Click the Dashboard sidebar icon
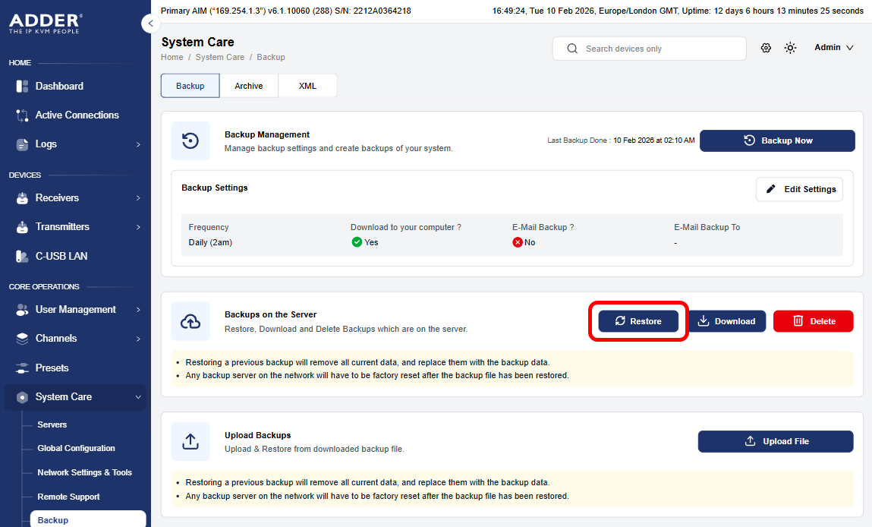The width and height of the screenshot is (872, 527). pyautogui.click(x=22, y=87)
